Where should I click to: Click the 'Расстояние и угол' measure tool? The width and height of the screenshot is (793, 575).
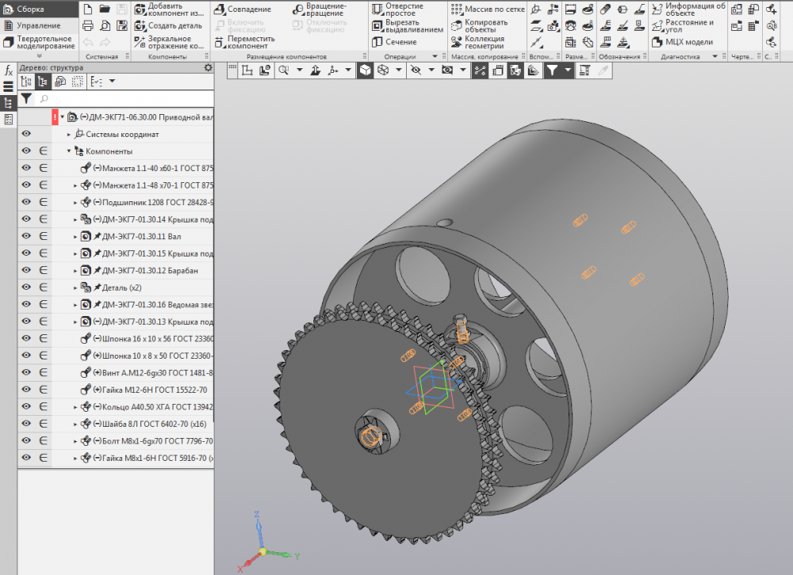[x=682, y=25]
